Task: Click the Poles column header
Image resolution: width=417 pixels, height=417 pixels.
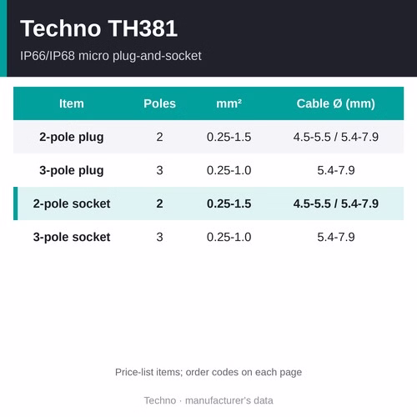Action: tap(159, 103)
